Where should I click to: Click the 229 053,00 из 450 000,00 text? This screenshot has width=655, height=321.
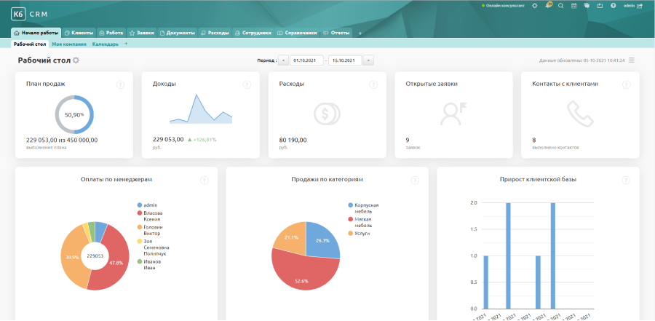tap(62, 140)
